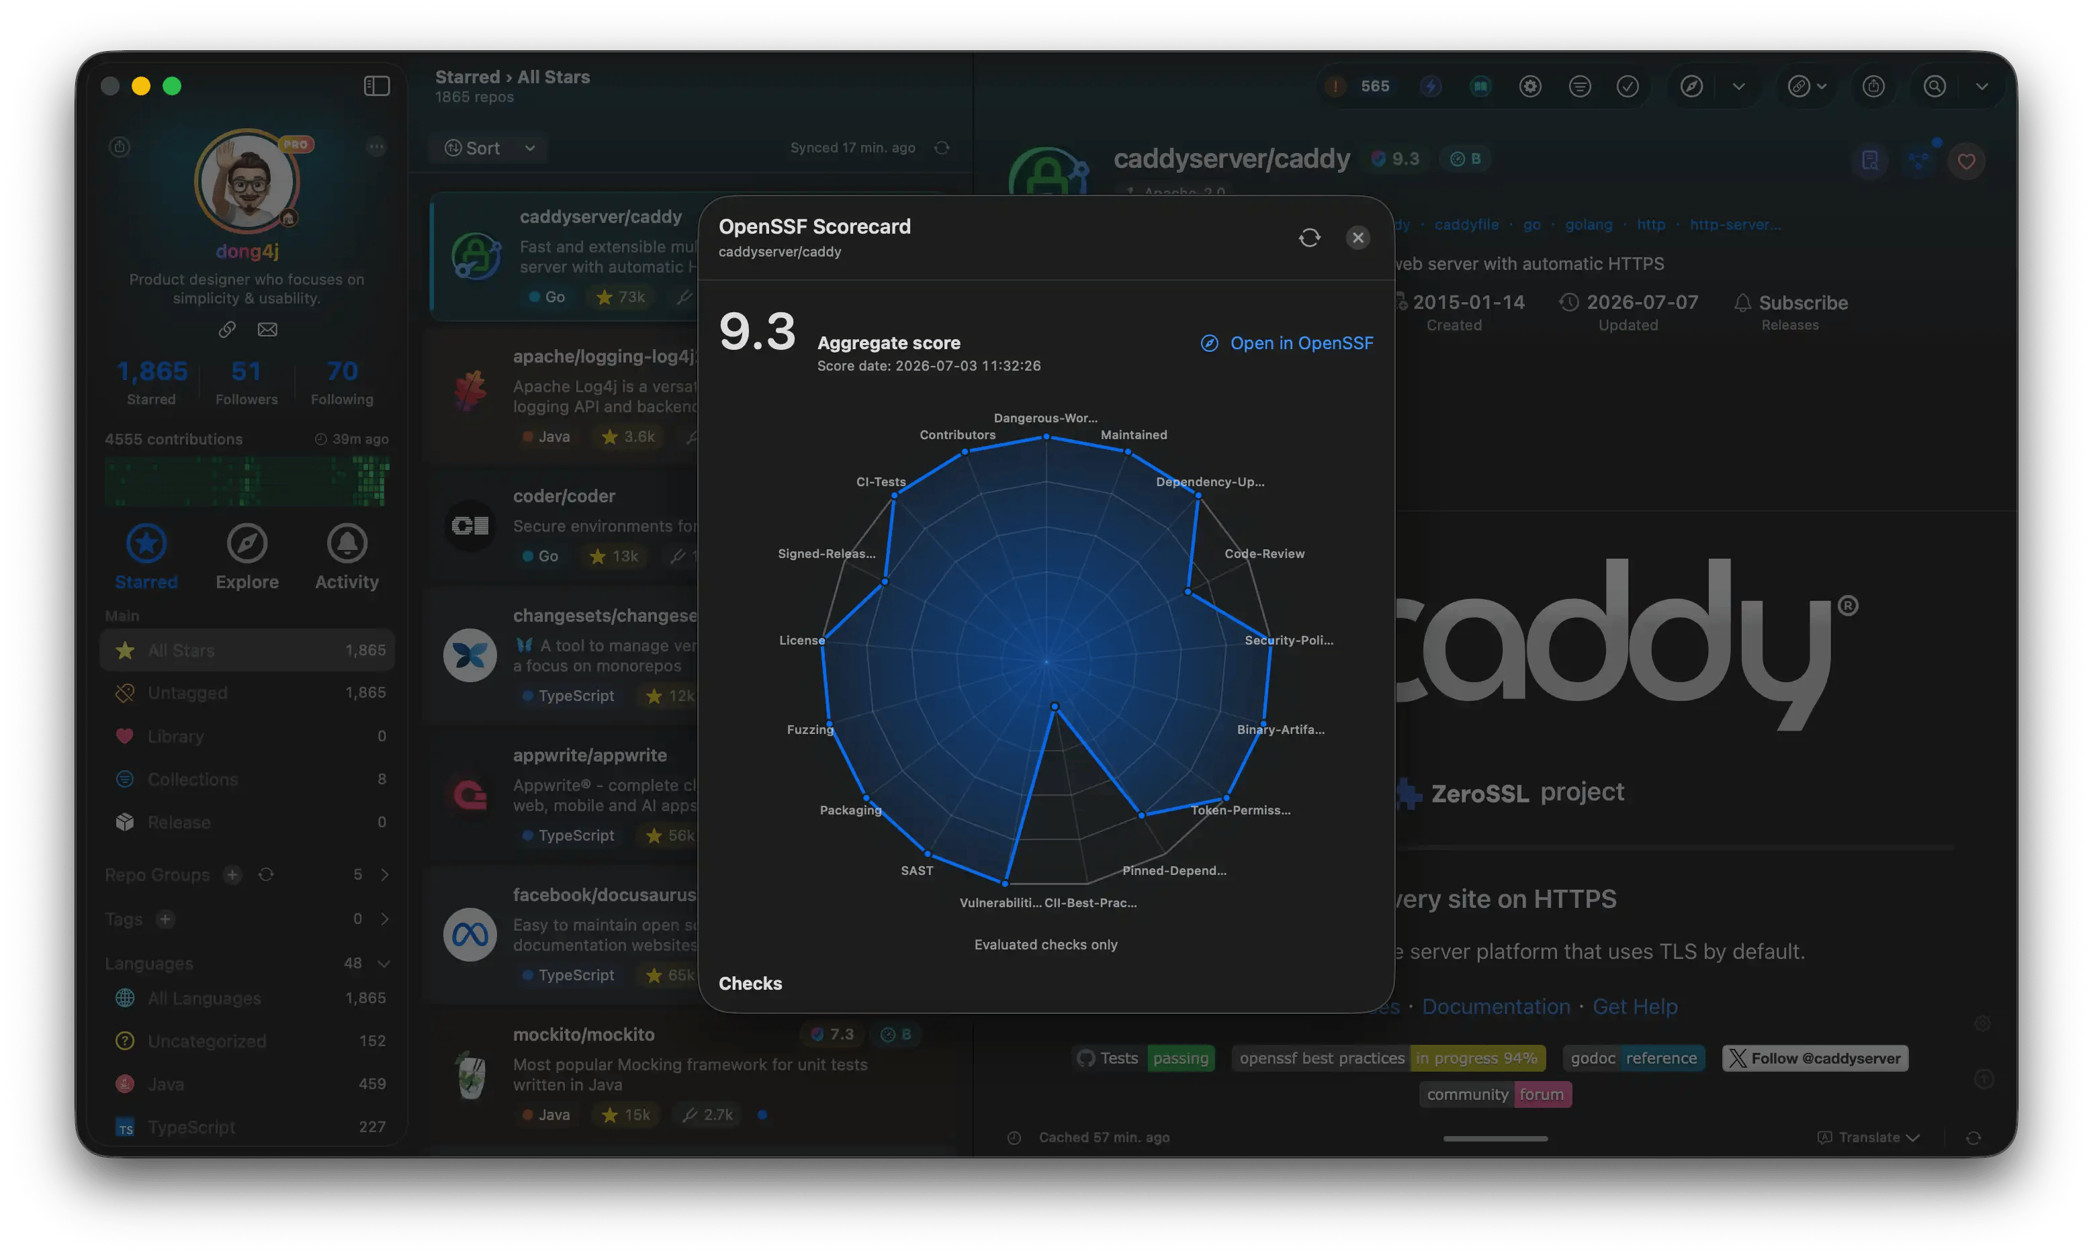Switch to the Explore tab
The image size is (2093, 1257).
pos(247,557)
